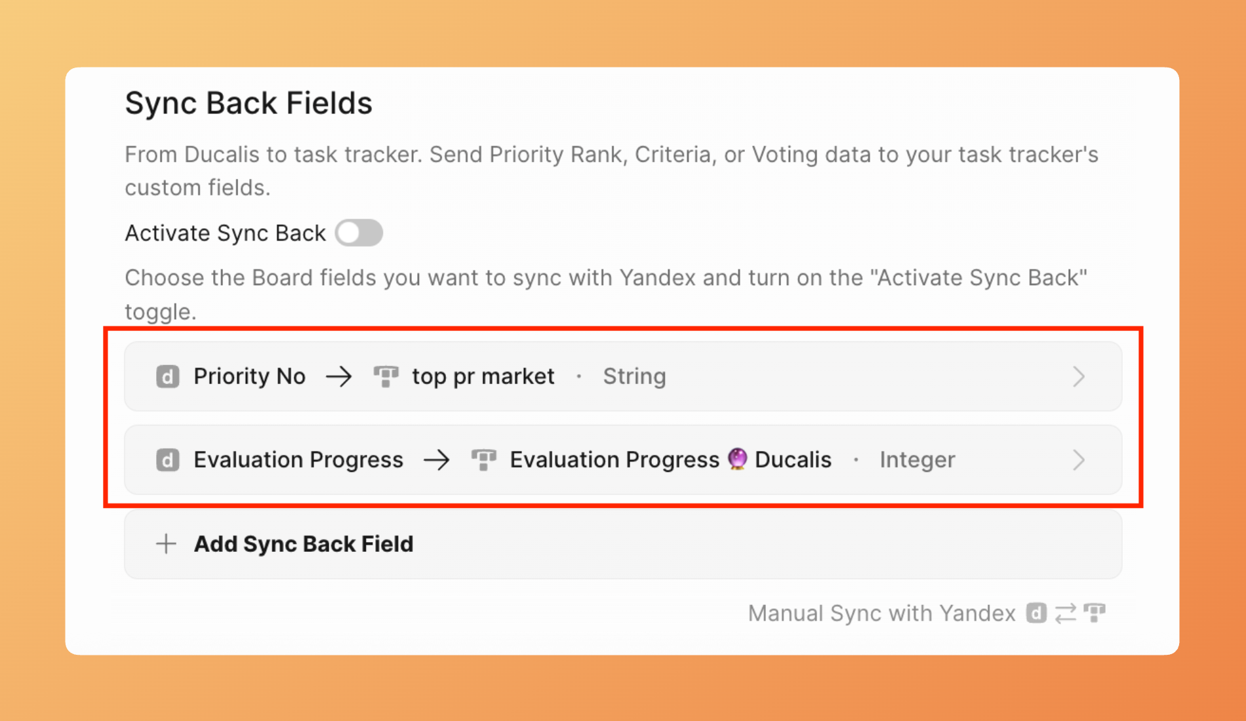Click the crystal ball emoji icon
This screenshot has height=721, width=1246.
tap(737, 459)
